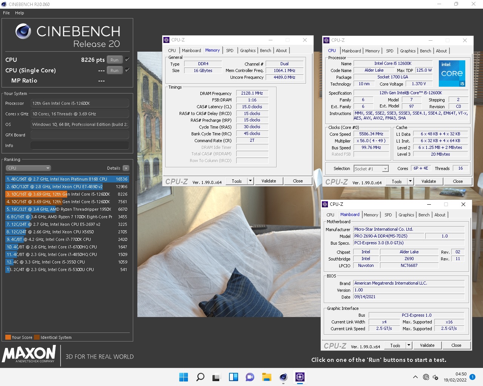Viewport: 483px width, 386px height.
Task: Open the Cinebench Help menu
Action: click(x=20, y=13)
